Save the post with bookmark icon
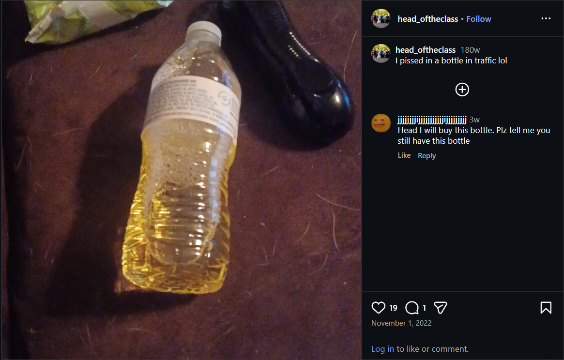The image size is (564, 360). [546, 308]
